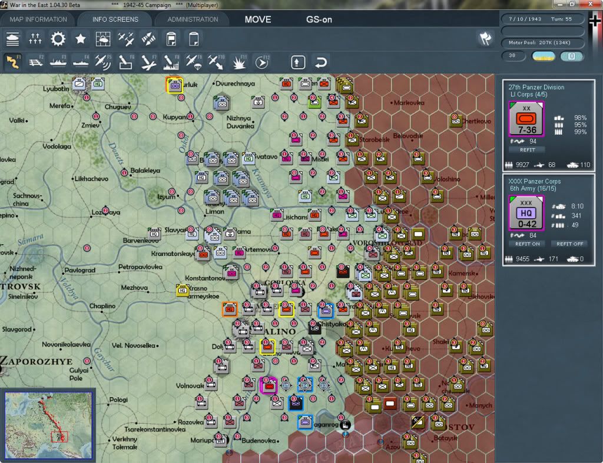Click the value 38 in the status panel
The width and height of the screenshot is (603, 463).
[x=512, y=56]
